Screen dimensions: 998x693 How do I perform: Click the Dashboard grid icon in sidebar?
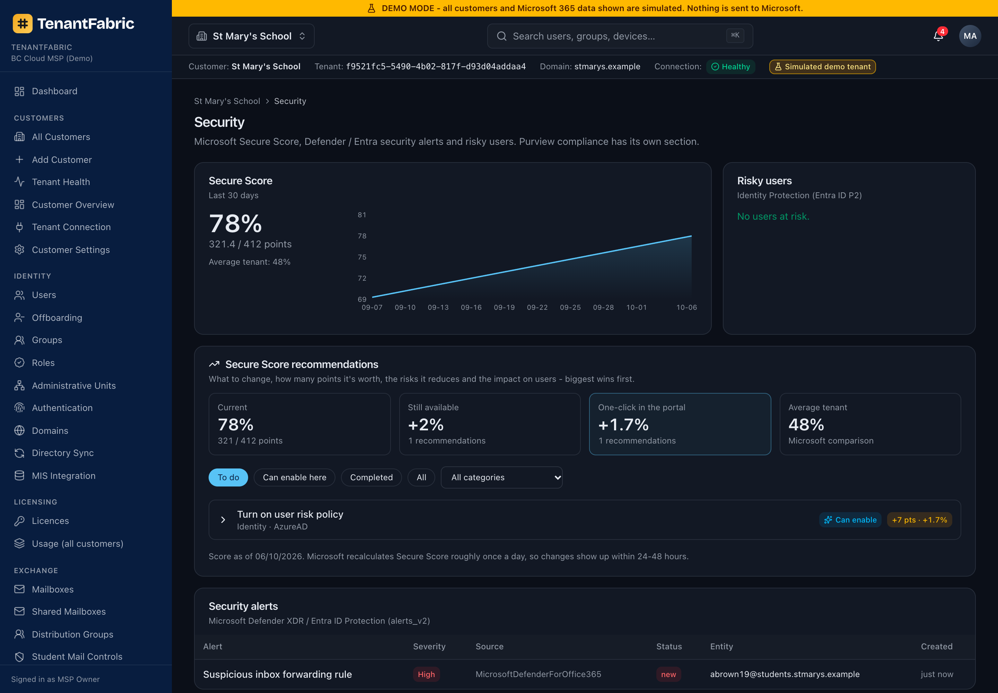[19, 91]
